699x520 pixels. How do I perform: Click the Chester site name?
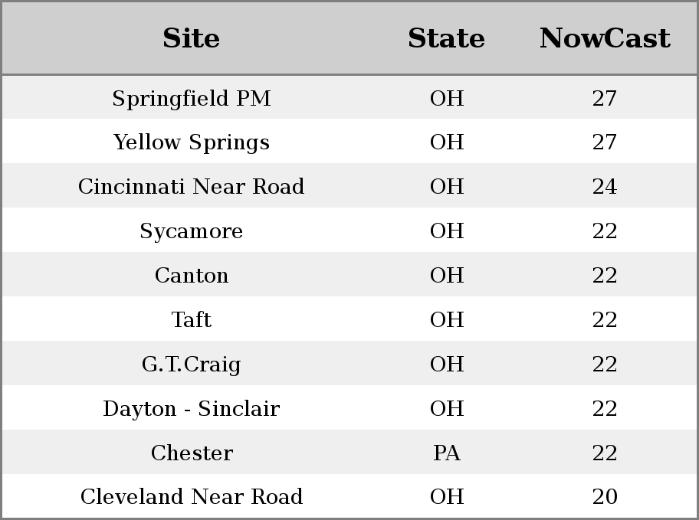tap(192, 453)
